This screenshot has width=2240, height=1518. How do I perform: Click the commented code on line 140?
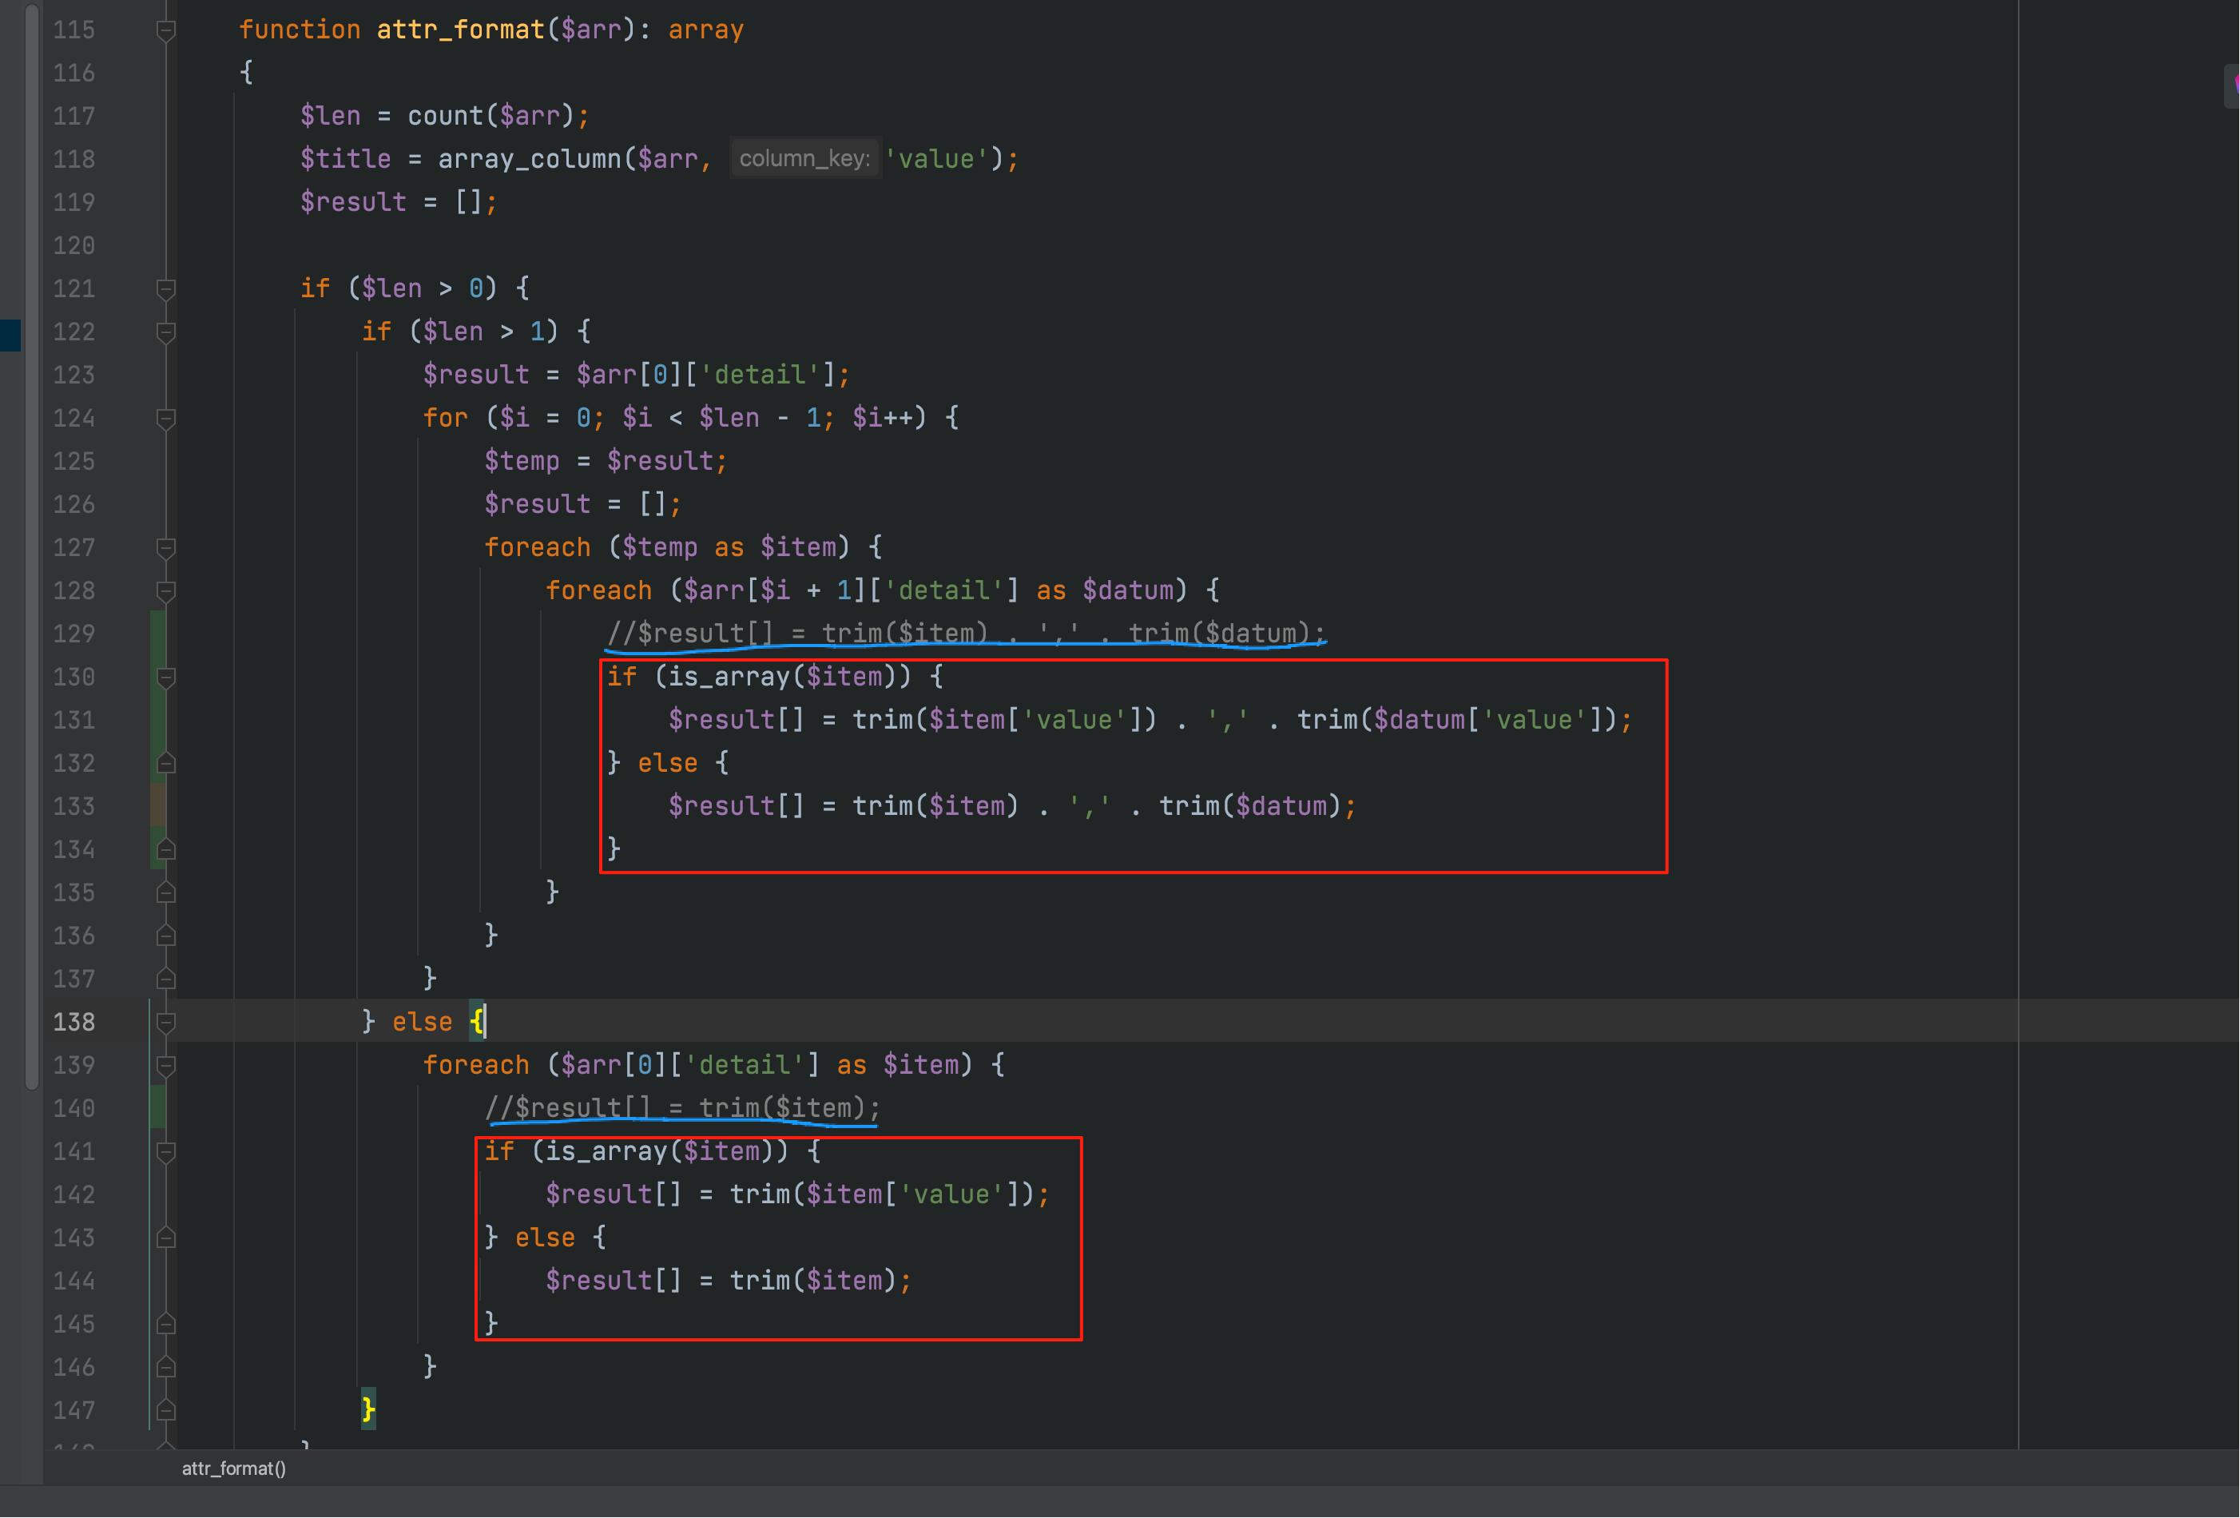click(681, 1108)
